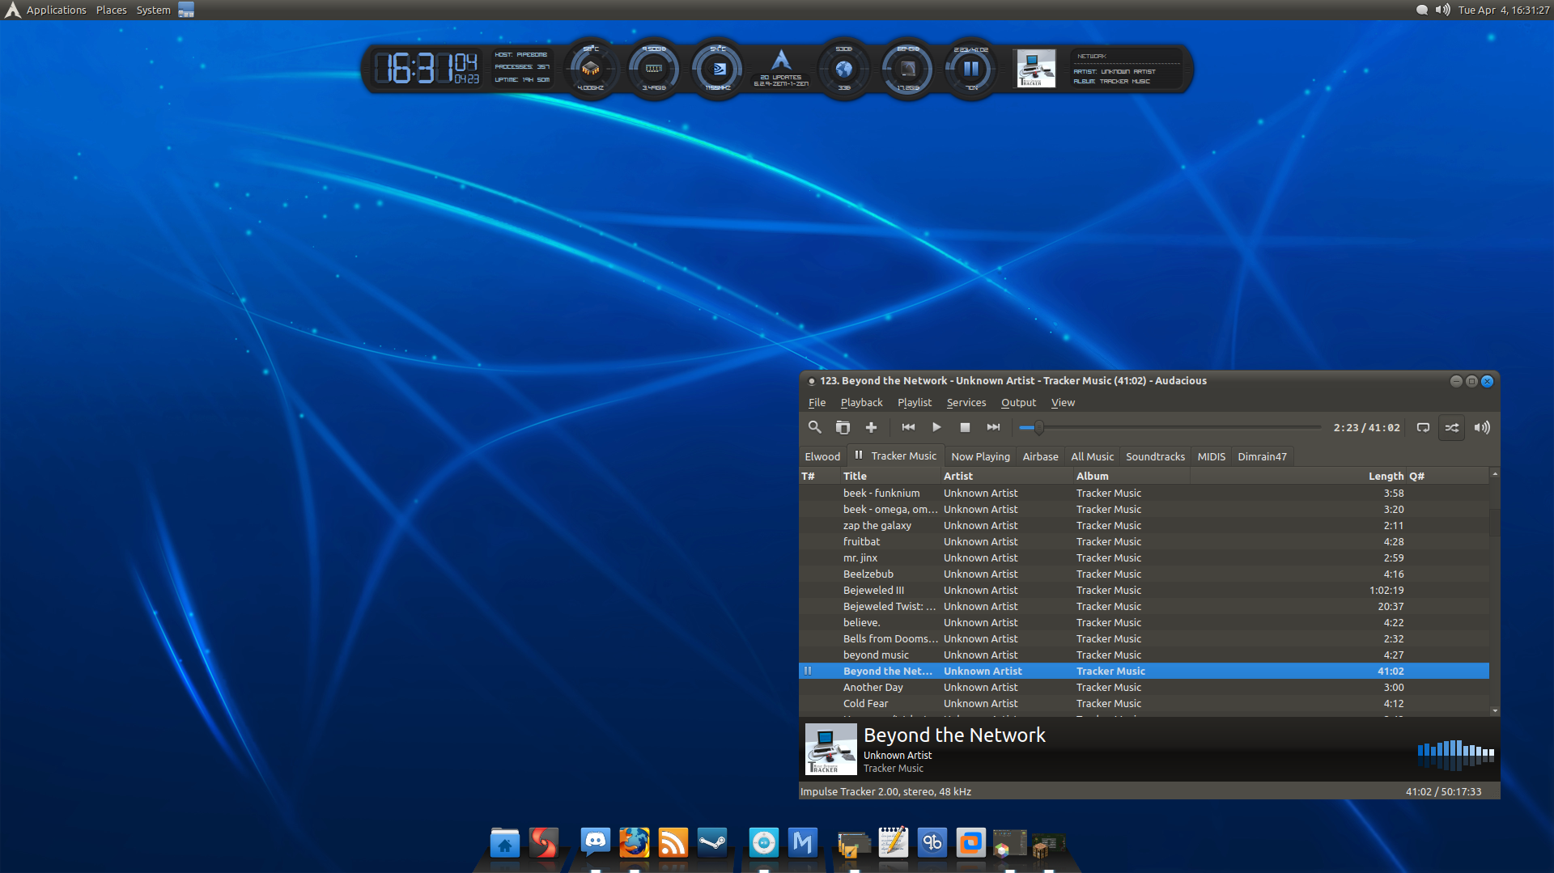Select the track 'mr. jinx'
The width and height of the screenshot is (1554, 873).
pyautogui.click(x=1144, y=557)
